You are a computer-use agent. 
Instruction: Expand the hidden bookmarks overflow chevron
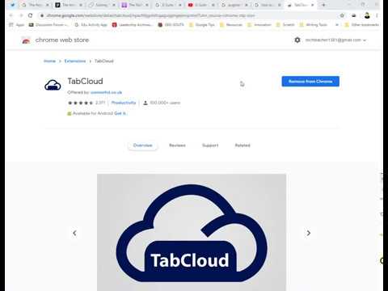point(337,25)
